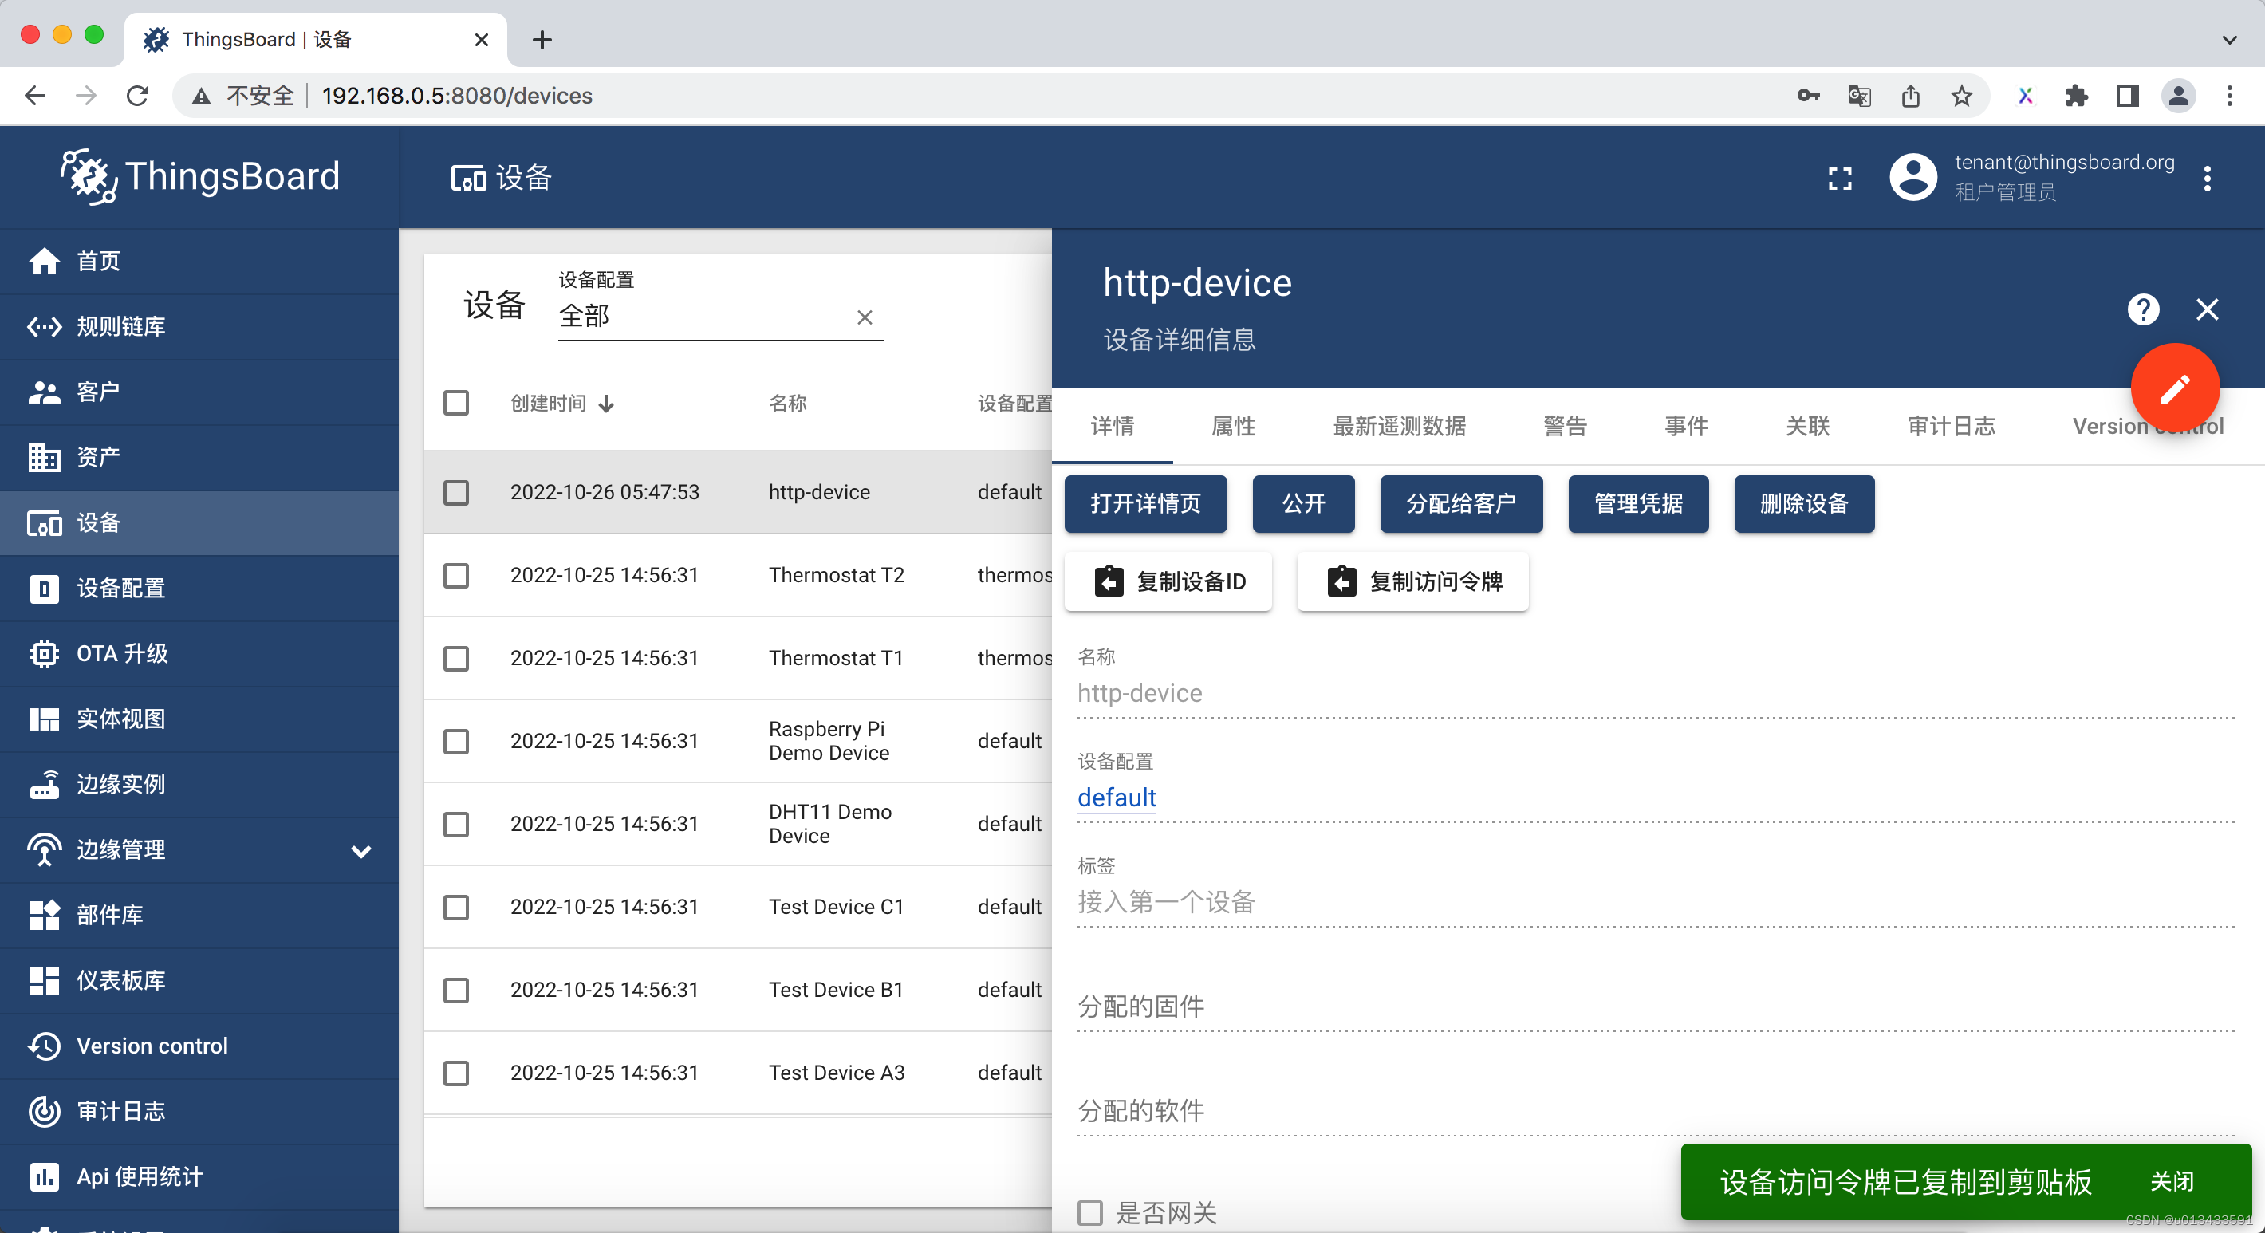The height and width of the screenshot is (1233, 2265).
Task: Open a new browser tab
Action: pos(542,40)
